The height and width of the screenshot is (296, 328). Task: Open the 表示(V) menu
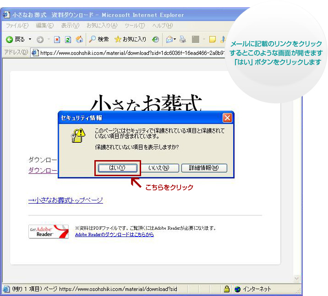[x=70, y=26]
